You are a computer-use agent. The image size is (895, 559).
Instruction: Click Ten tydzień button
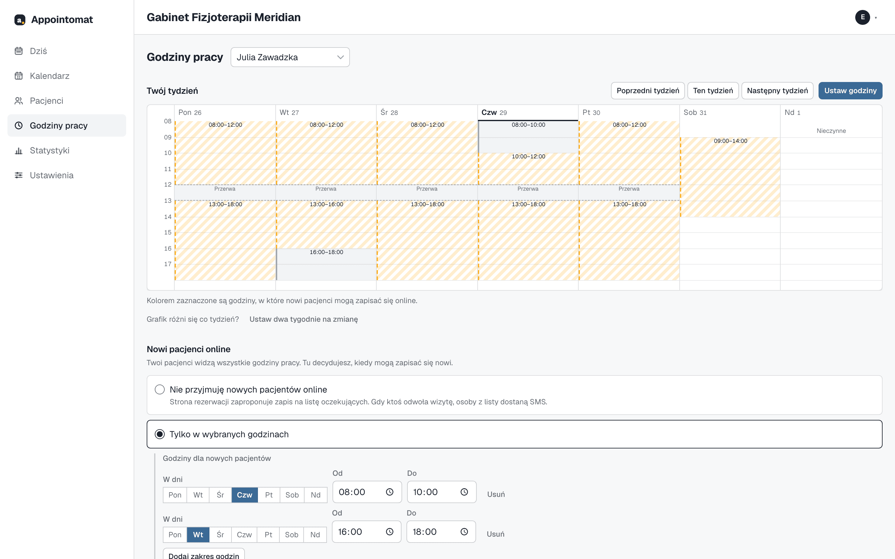pos(713,91)
